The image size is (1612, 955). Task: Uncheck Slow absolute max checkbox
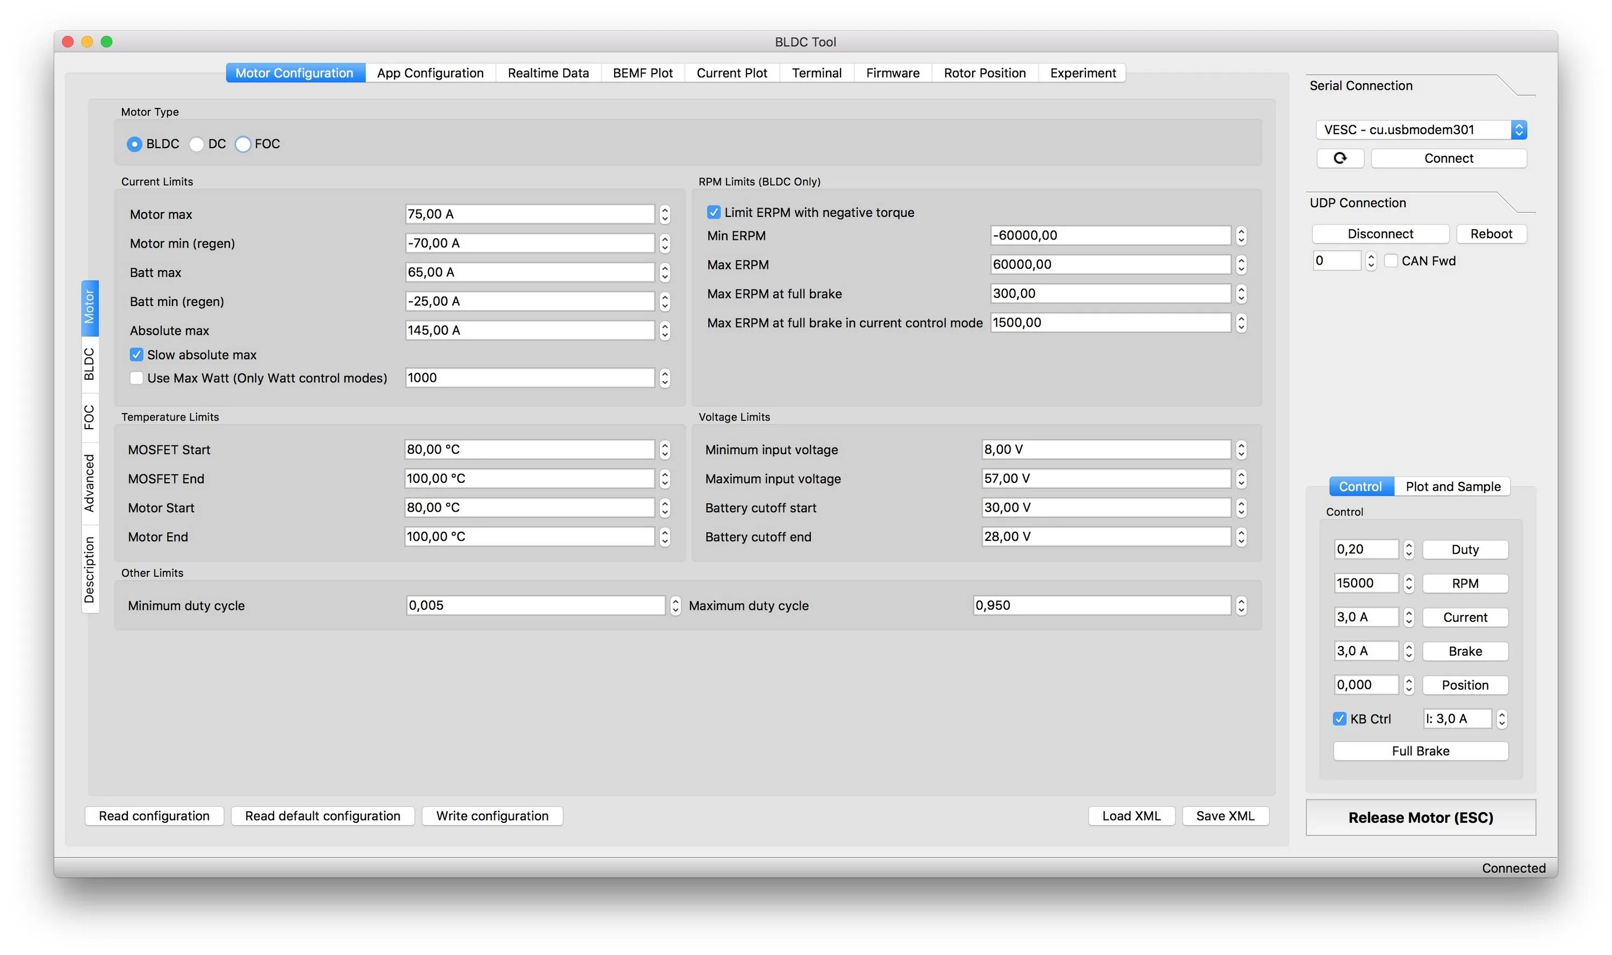coord(136,354)
